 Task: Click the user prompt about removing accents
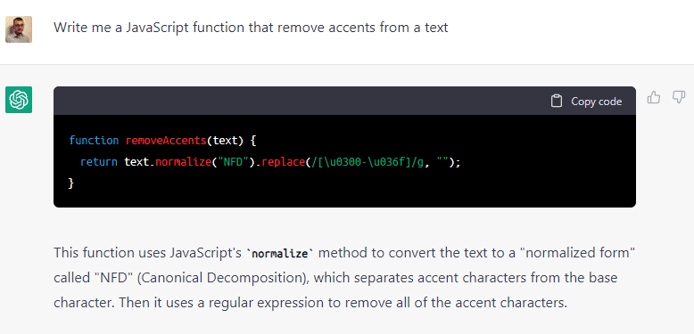point(251,28)
